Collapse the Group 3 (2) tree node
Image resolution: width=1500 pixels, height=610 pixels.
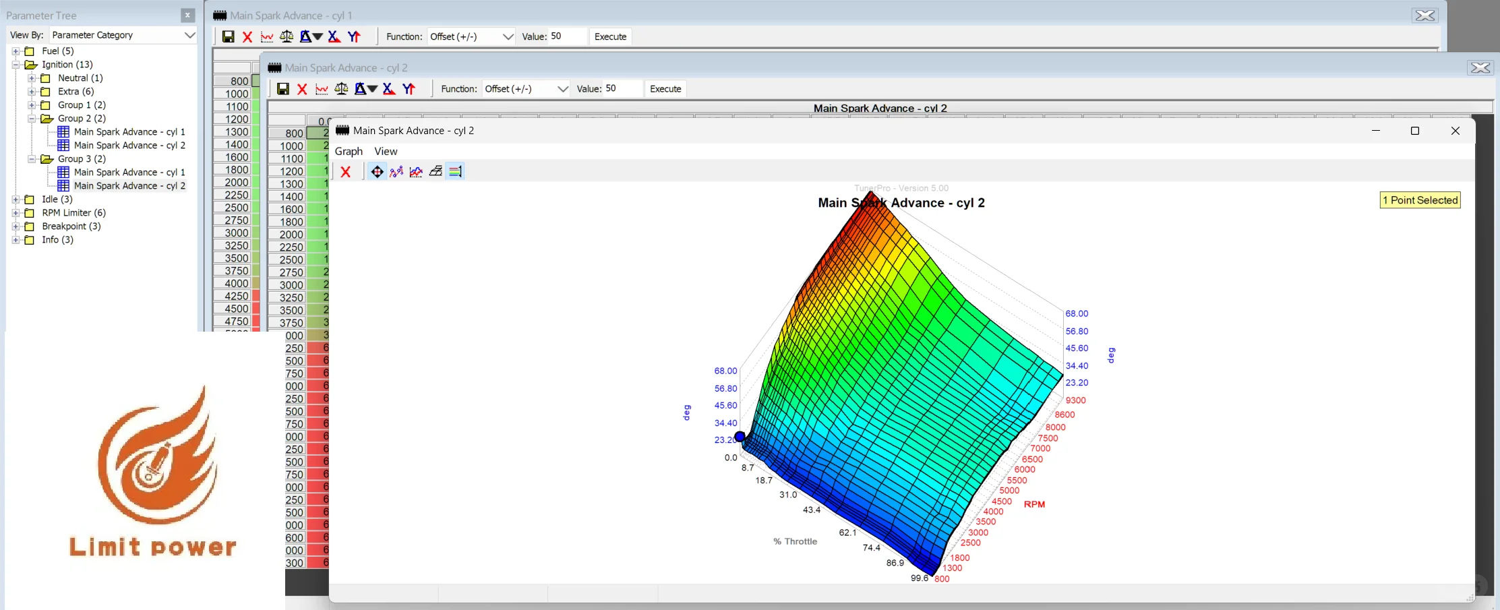point(32,159)
